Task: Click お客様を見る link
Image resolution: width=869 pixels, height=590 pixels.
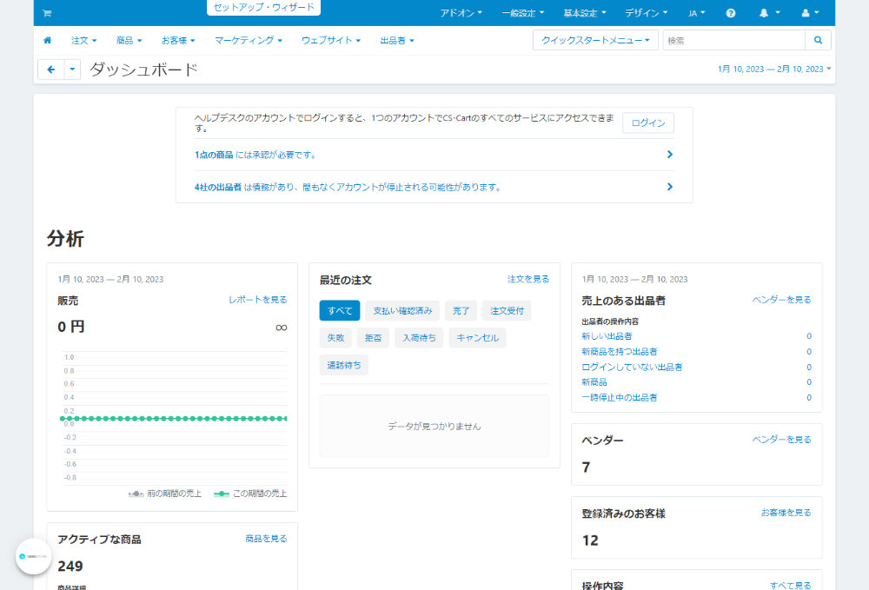Action: [786, 513]
